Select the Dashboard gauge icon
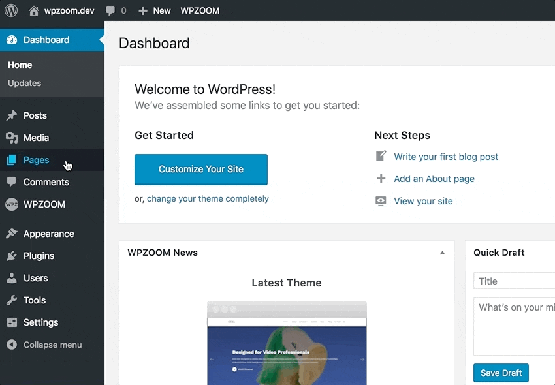The height and width of the screenshot is (385, 555). coord(12,40)
